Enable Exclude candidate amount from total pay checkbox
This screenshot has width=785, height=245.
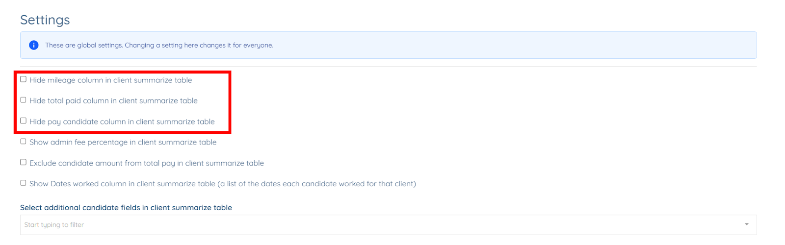tap(23, 162)
